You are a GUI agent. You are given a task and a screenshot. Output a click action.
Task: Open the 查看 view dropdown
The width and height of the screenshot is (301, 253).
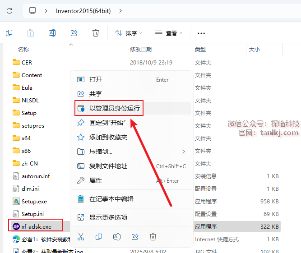tap(168, 33)
